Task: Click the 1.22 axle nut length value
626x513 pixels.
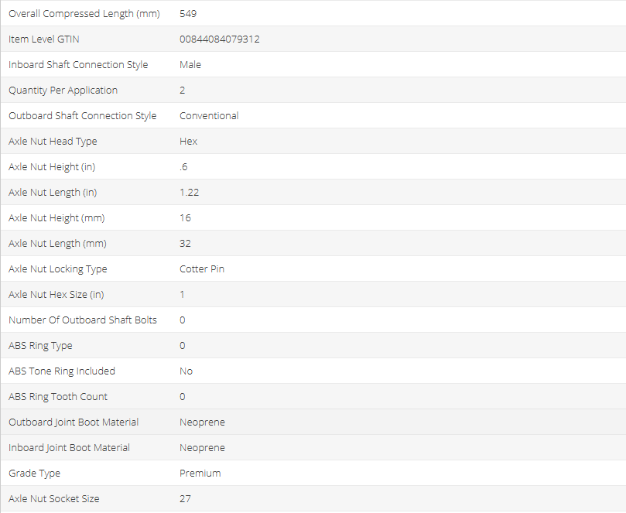Action: coord(189,193)
